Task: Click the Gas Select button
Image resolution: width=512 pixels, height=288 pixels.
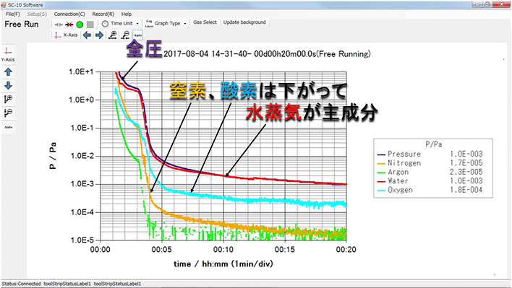Action: point(205,22)
